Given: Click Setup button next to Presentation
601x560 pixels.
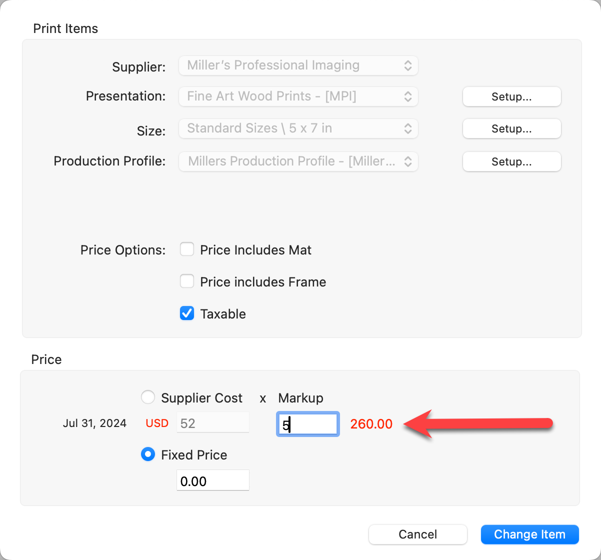Looking at the screenshot, I should [511, 96].
